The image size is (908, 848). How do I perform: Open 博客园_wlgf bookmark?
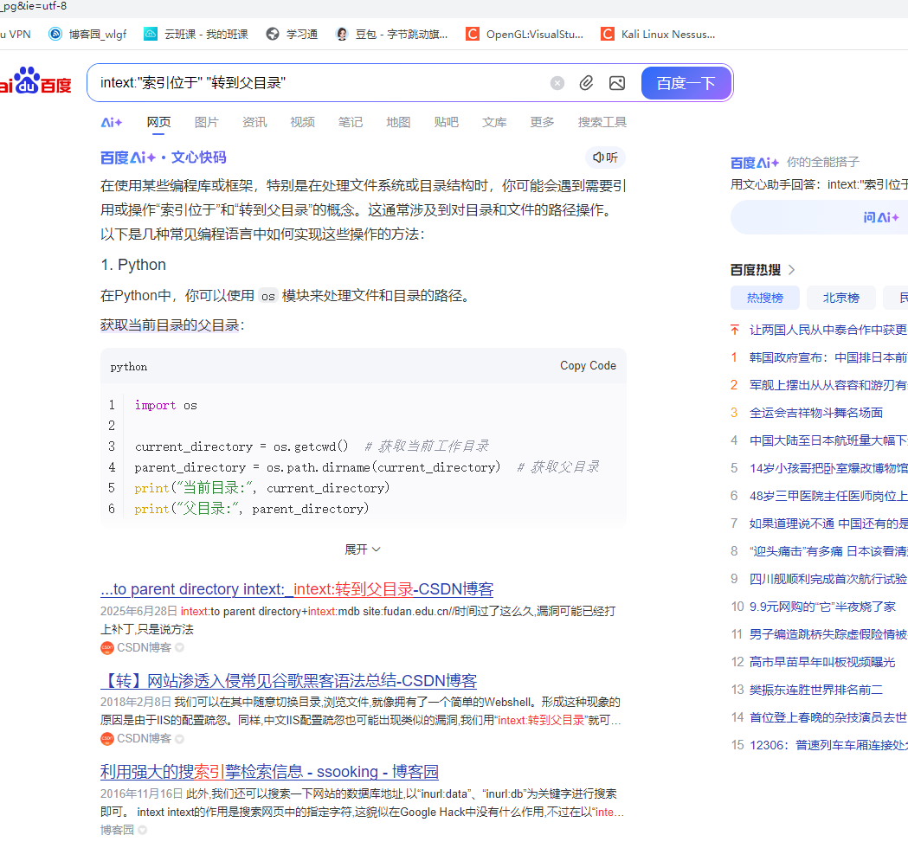coord(87,34)
